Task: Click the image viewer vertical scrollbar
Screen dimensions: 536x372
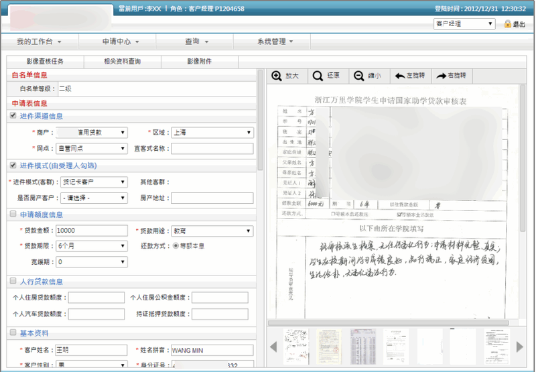Action: [x=523, y=159]
